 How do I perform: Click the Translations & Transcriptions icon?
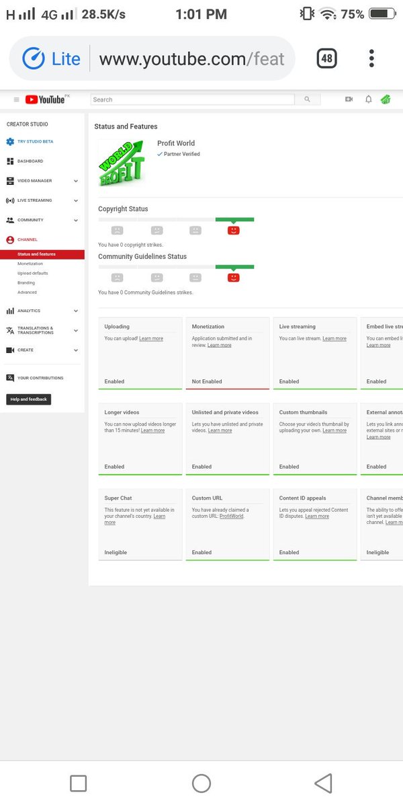click(10, 330)
